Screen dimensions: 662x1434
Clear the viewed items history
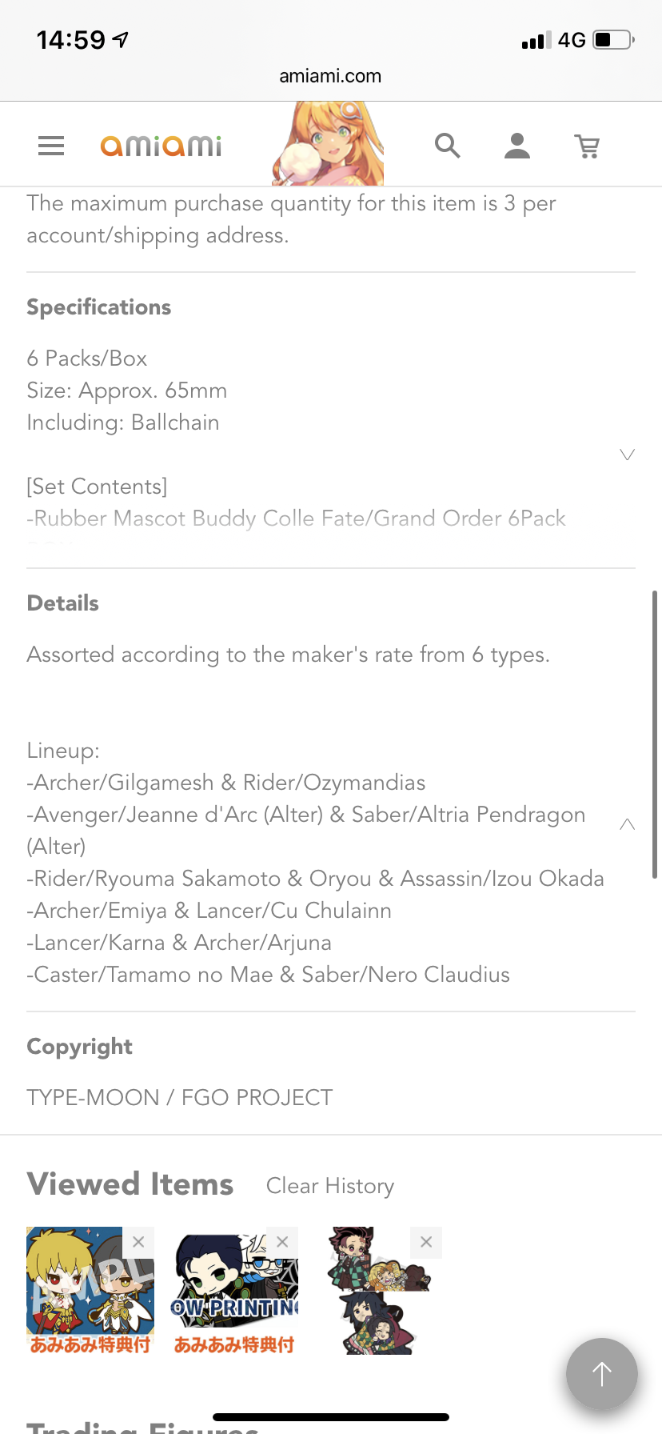pos(330,1186)
